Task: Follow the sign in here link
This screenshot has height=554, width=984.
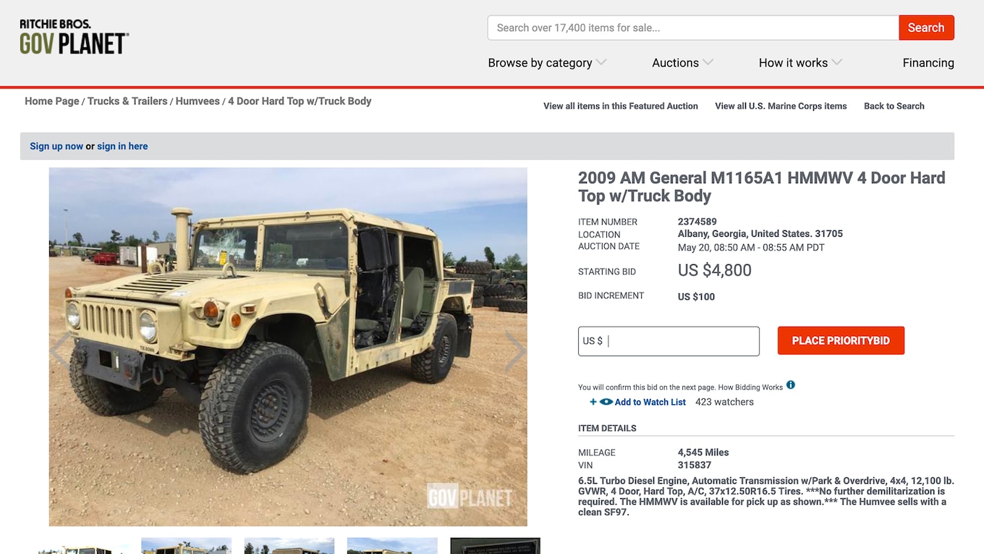Action: tap(122, 146)
